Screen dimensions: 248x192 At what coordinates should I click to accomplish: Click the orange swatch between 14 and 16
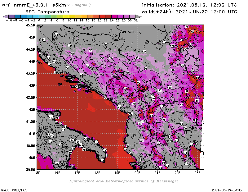pos(84,16)
